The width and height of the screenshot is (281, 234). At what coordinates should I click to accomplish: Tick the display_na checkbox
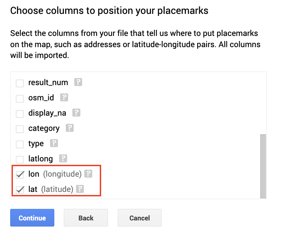tap(20, 114)
